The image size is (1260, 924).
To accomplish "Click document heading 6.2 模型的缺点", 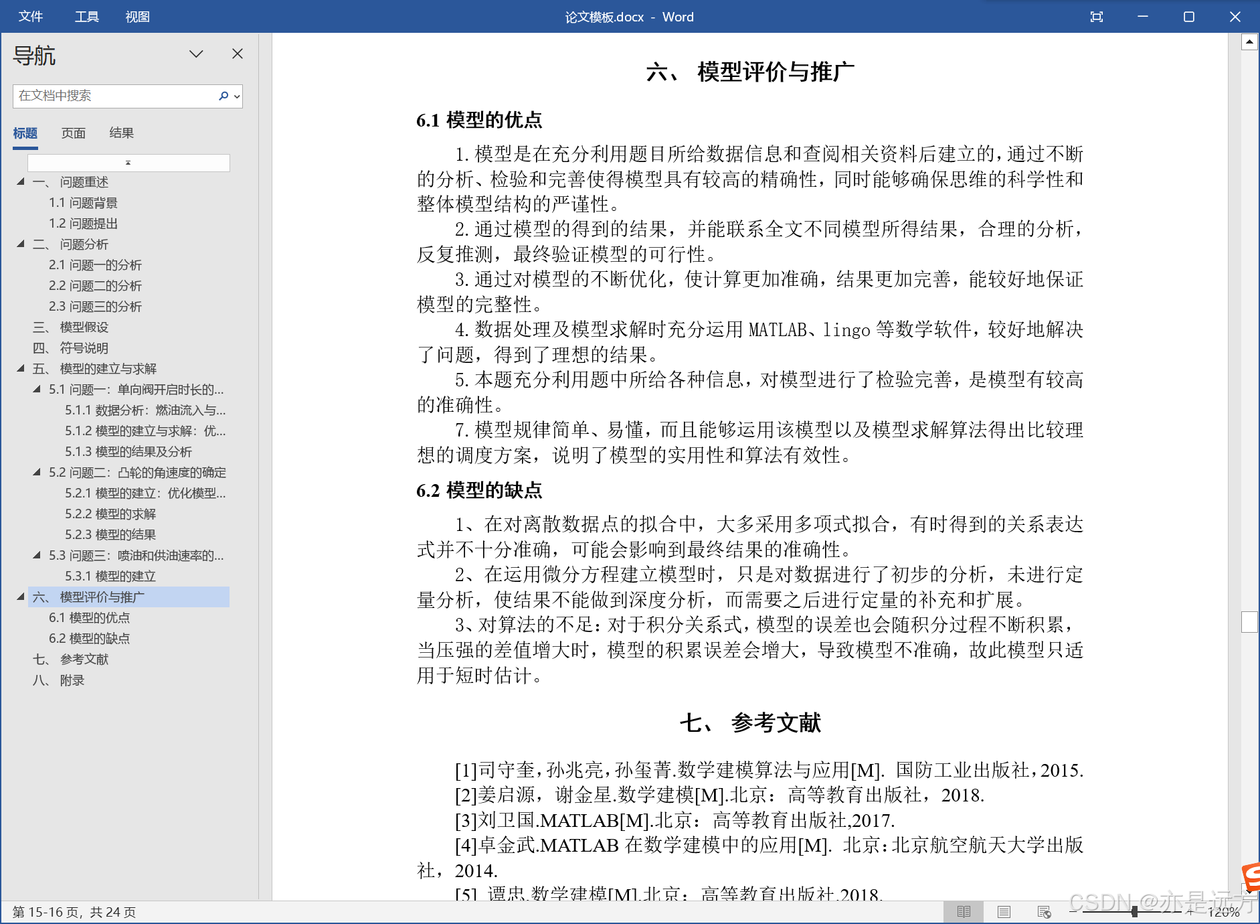I will coord(479,491).
